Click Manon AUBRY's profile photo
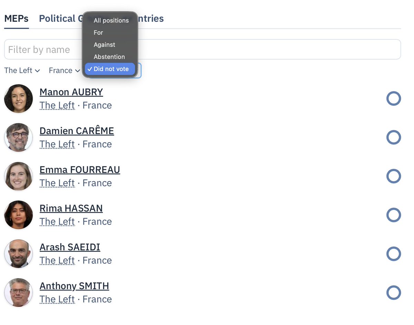This screenshot has width=414, height=325. tap(18, 99)
